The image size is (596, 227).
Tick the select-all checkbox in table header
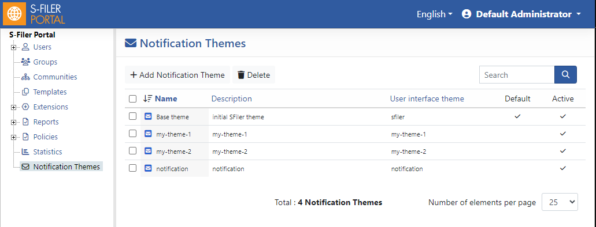(x=132, y=99)
